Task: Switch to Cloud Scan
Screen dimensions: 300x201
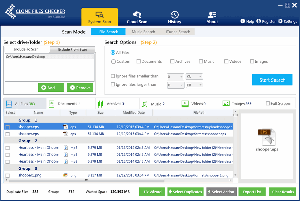Action: coord(137,17)
